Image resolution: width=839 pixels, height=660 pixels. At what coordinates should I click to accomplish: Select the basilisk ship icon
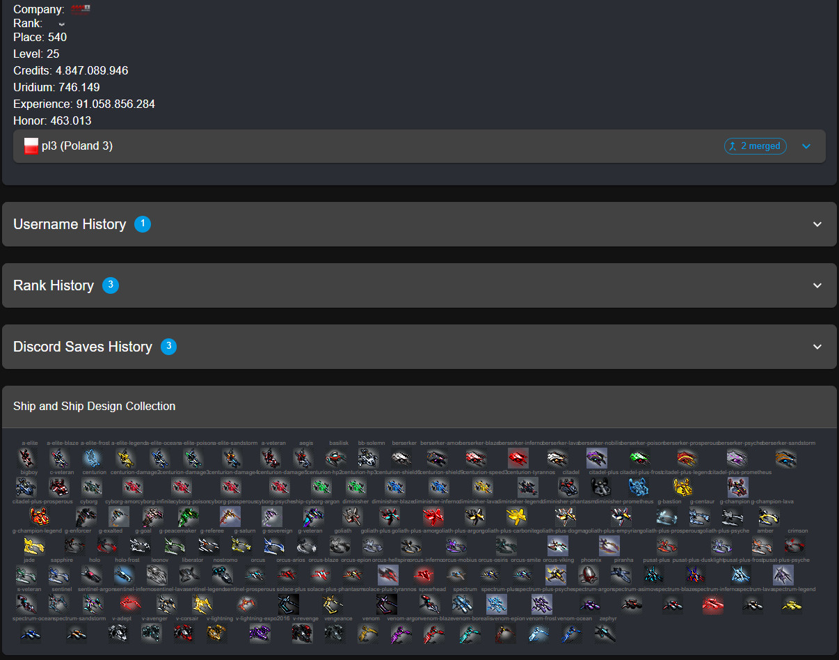[336, 457]
